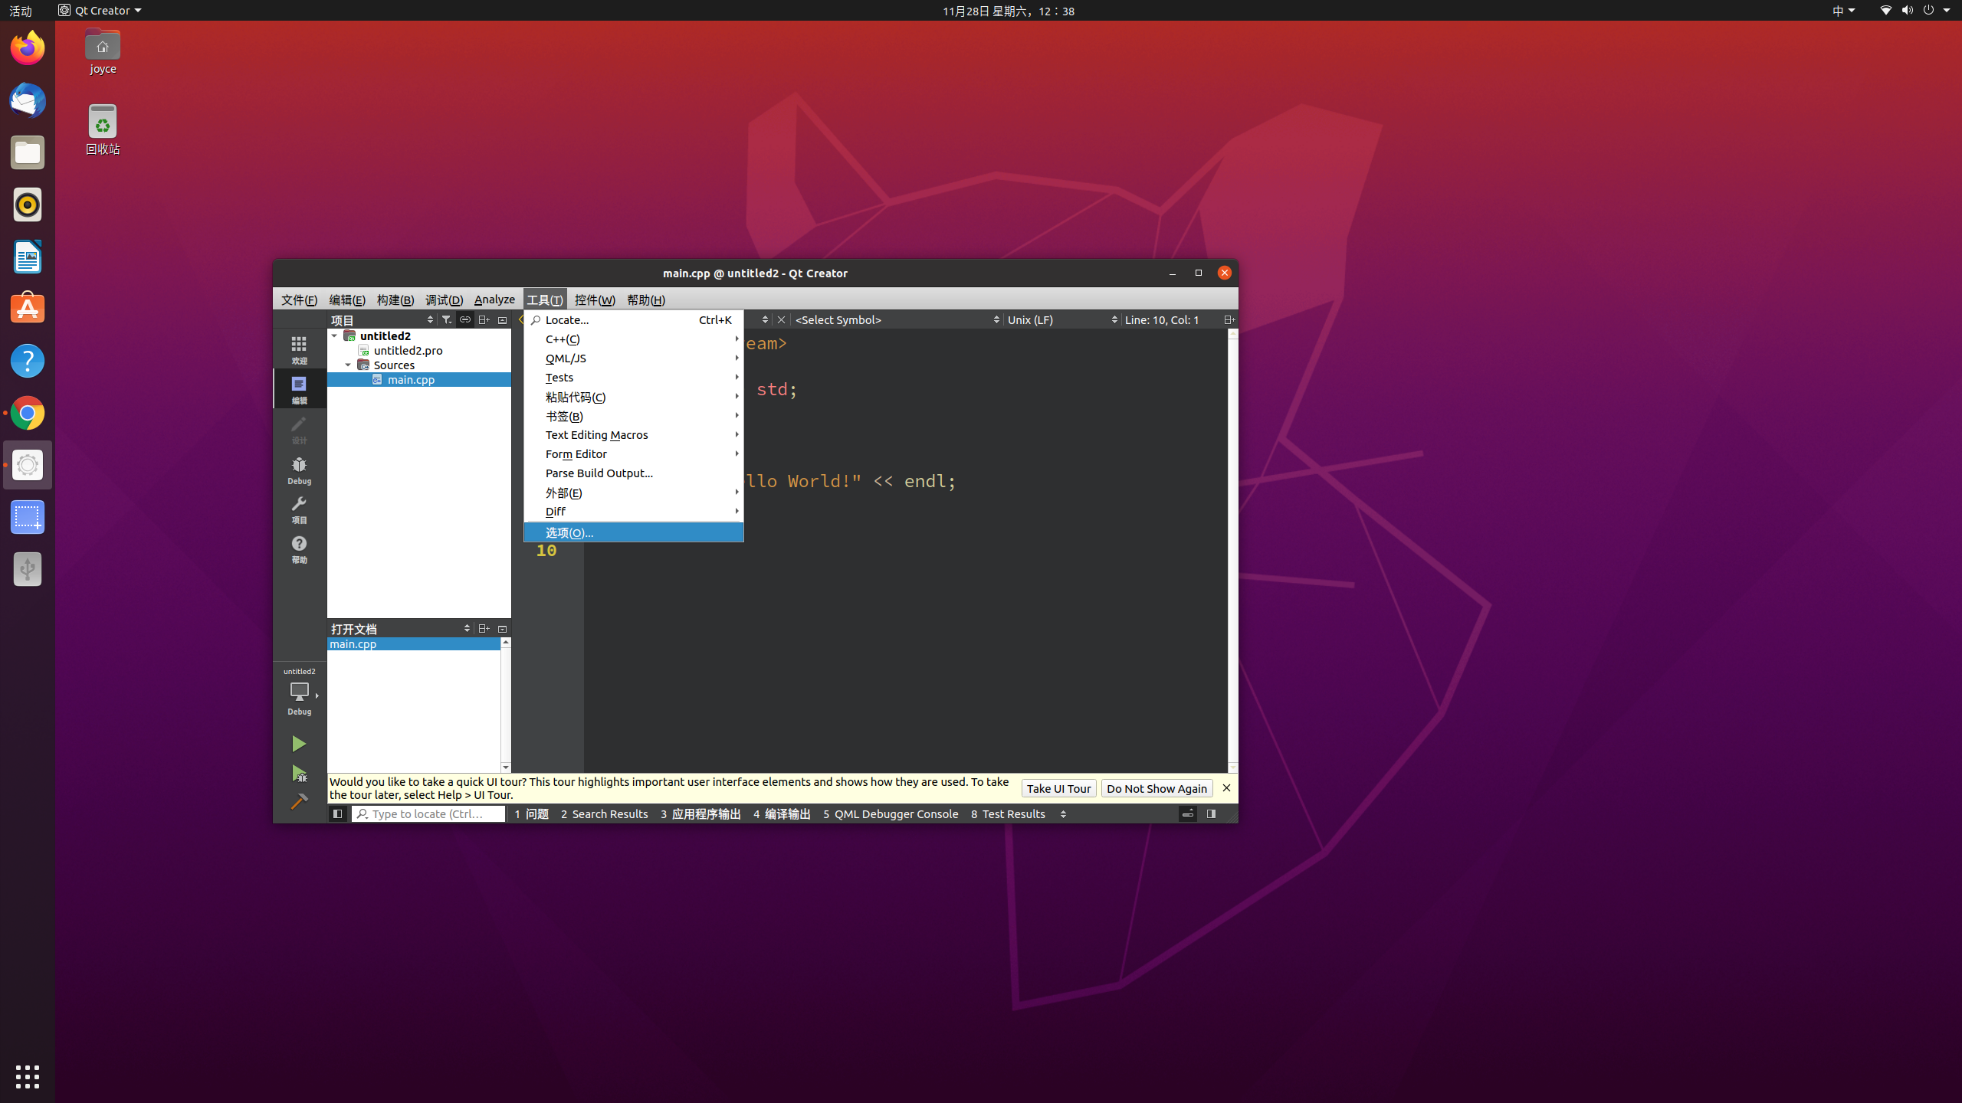Open the Welcome (欢迎) mode
Viewport: 1962px width, 1103px height.
click(299, 349)
